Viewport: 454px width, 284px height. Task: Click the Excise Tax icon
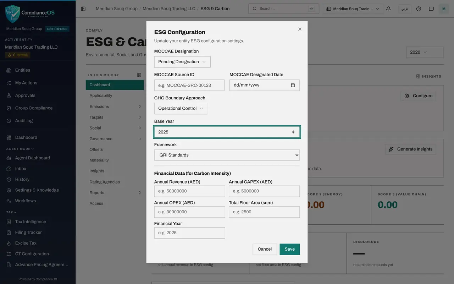click(9, 243)
